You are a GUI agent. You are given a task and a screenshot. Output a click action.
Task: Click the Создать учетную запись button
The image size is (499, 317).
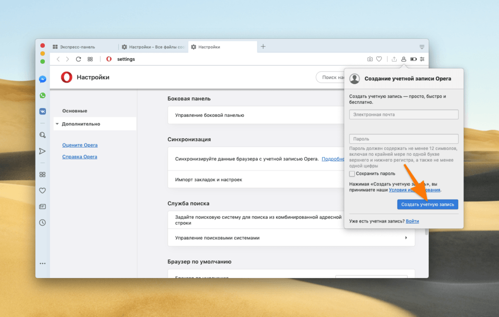pyautogui.click(x=427, y=205)
